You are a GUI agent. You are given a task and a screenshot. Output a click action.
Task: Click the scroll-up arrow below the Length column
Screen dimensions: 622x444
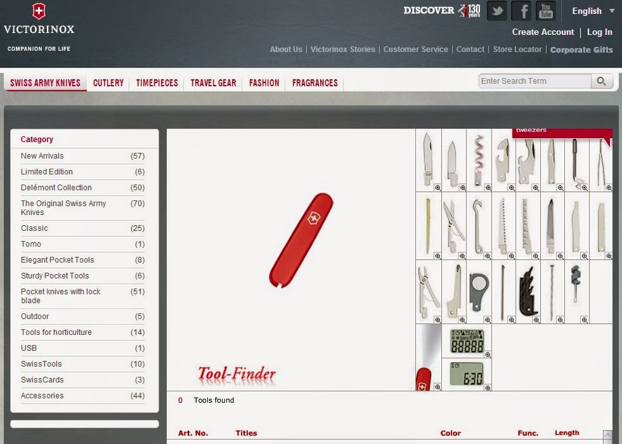(607, 436)
